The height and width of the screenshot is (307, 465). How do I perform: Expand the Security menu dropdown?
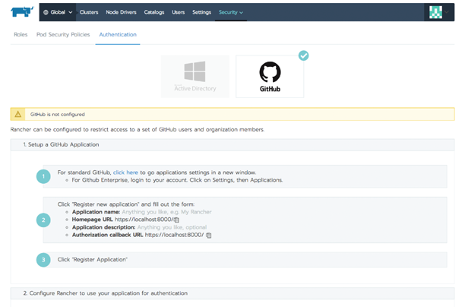[230, 12]
